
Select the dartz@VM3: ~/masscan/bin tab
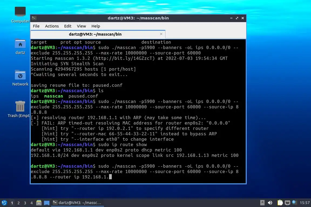[98, 34]
